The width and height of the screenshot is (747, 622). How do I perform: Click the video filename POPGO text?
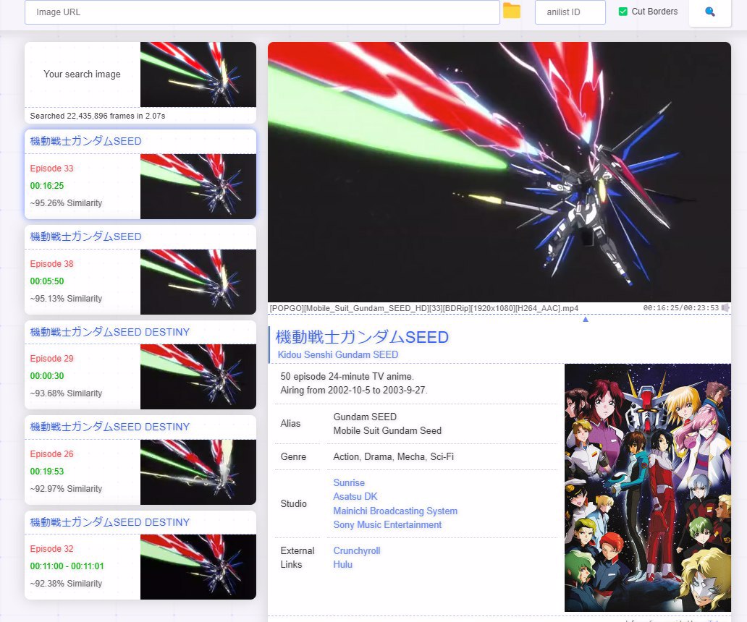pyautogui.click(x=424, y=308)
